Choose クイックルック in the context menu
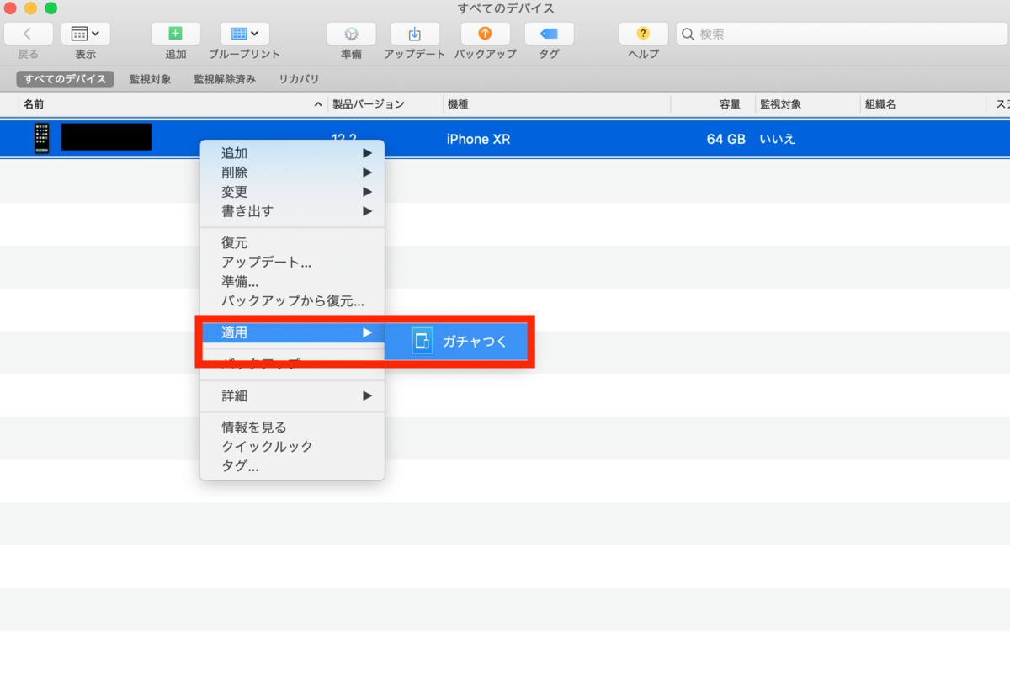Image resolution: width=1010 pixels, height=674 pixels. [x=292, y=447]
